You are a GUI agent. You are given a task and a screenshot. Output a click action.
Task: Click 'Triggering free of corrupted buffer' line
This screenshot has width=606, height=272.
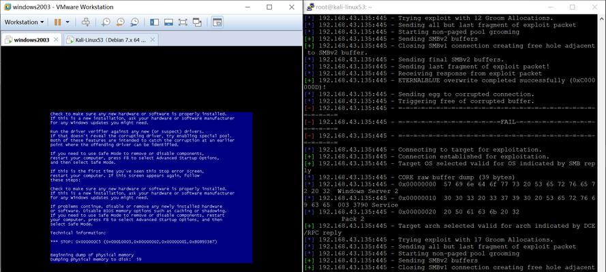(419, 101)
